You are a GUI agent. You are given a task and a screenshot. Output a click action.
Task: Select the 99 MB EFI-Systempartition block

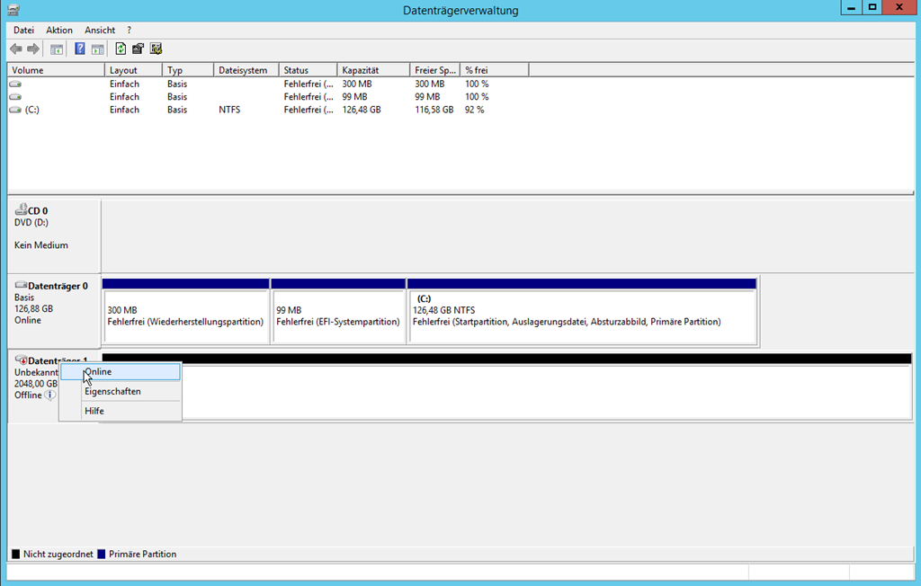click(x=338, y=315)
